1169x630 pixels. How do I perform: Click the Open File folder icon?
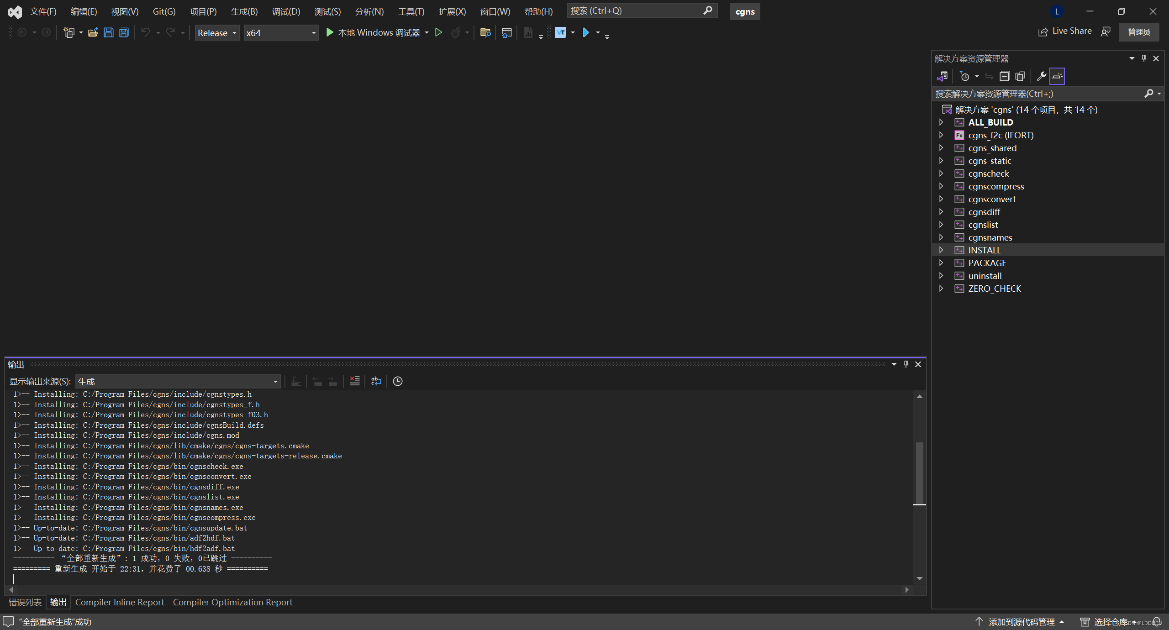(93, 32)
